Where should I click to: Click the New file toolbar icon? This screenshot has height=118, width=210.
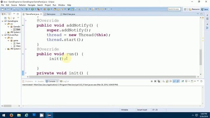3,9
